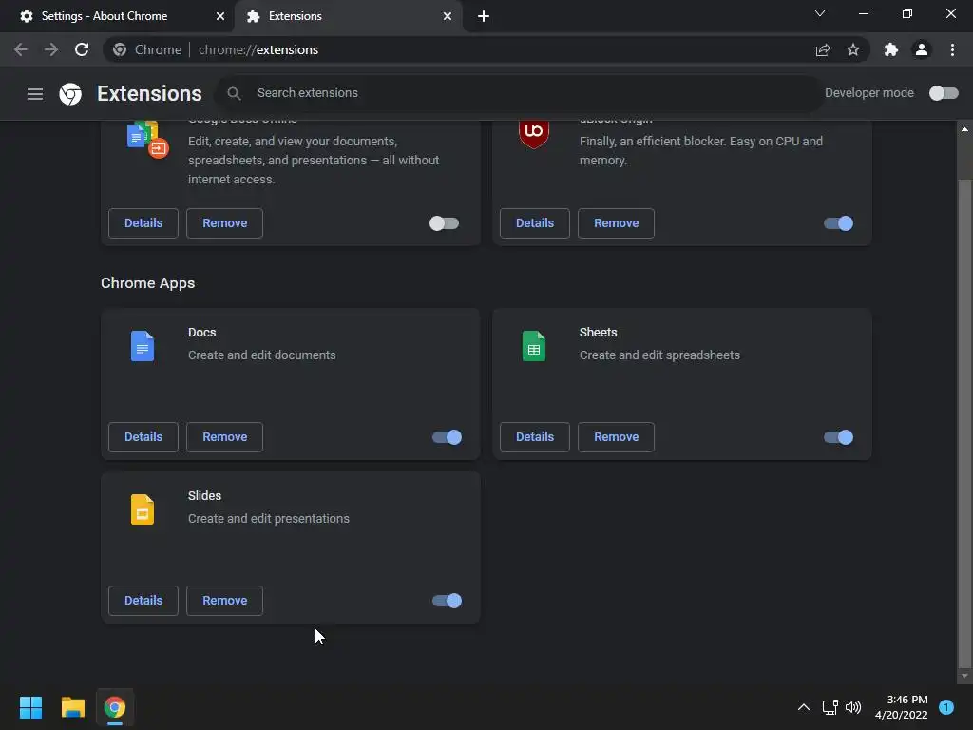Close the Settings - About Chrome tab
This screenshot has height=730, width=973.
(x=220, y=16)
